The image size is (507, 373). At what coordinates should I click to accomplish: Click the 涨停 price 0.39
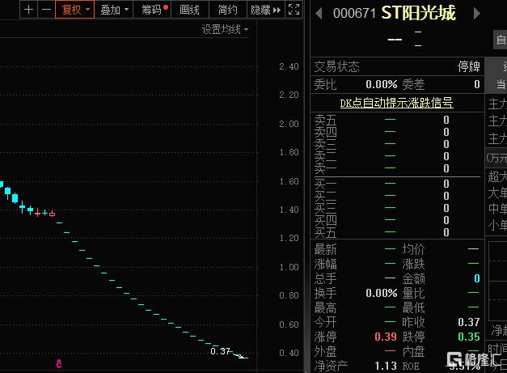386,337
